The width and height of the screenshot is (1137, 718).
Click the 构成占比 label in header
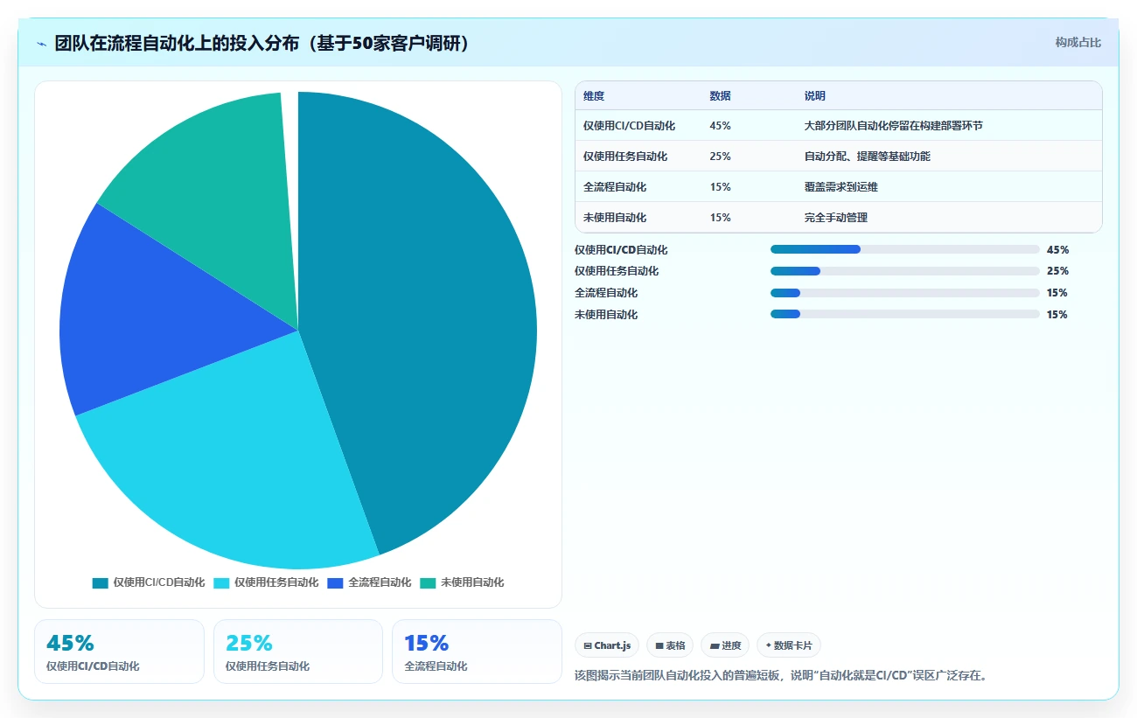[1078, 42]
